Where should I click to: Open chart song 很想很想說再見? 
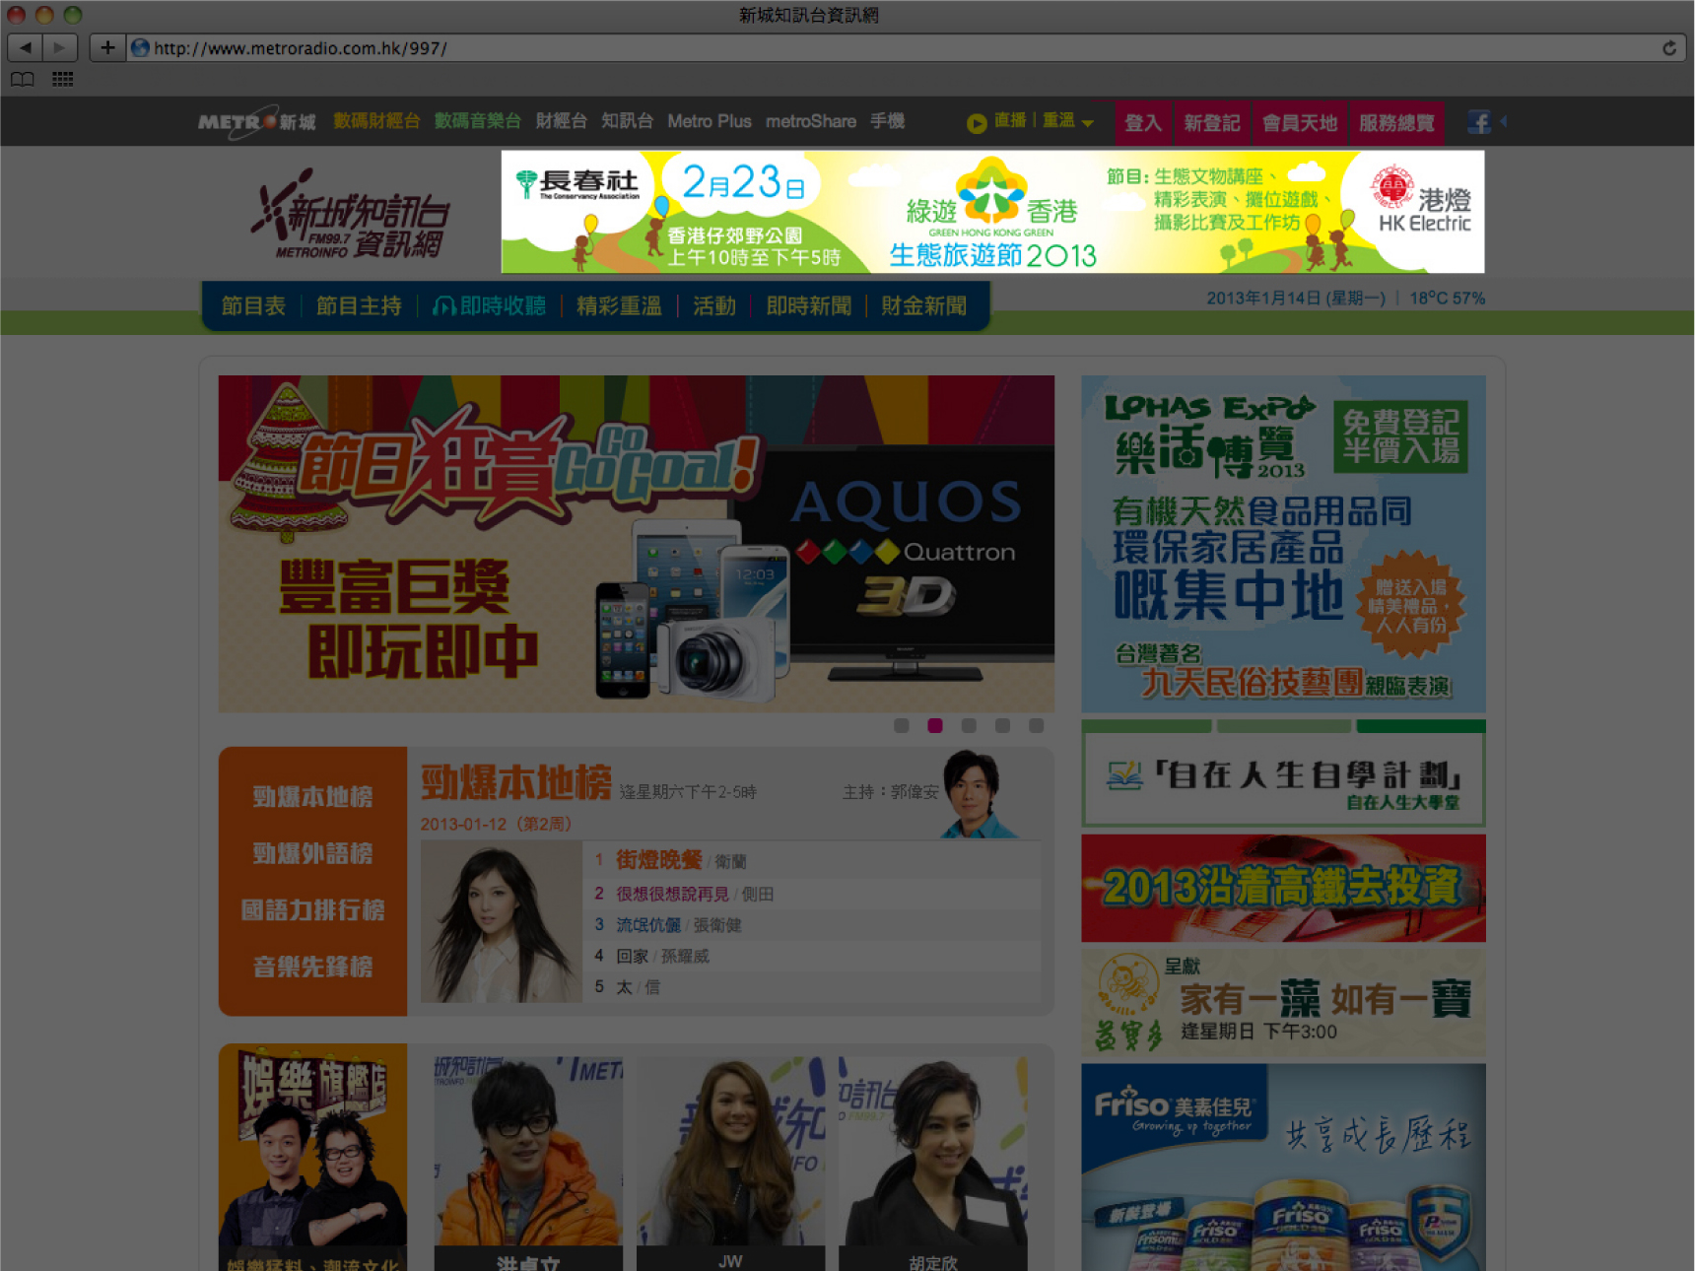[673, 894]
